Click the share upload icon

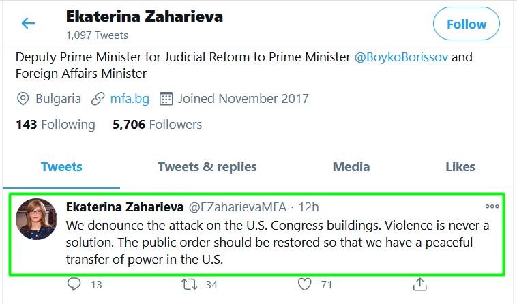pos(419,284)
